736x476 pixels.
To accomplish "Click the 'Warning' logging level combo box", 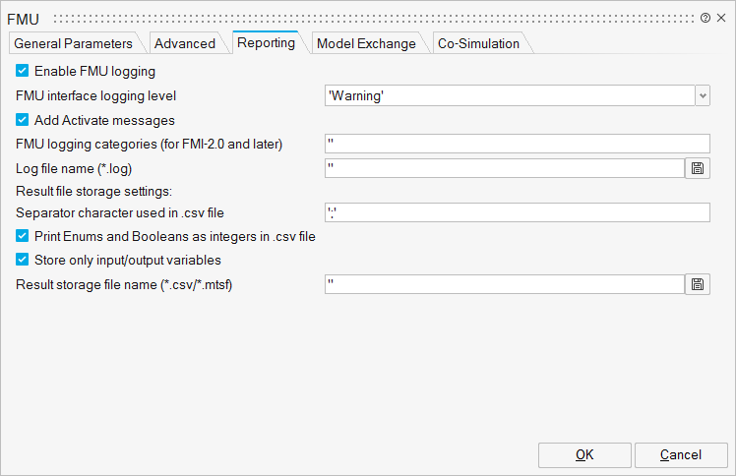I will click(509, 95).
